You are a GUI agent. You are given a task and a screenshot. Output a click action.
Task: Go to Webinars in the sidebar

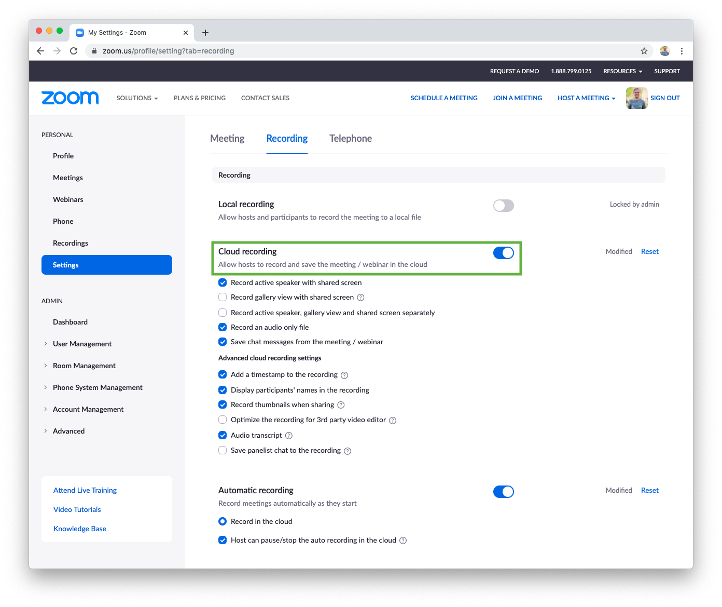click(x=68, y=199)
